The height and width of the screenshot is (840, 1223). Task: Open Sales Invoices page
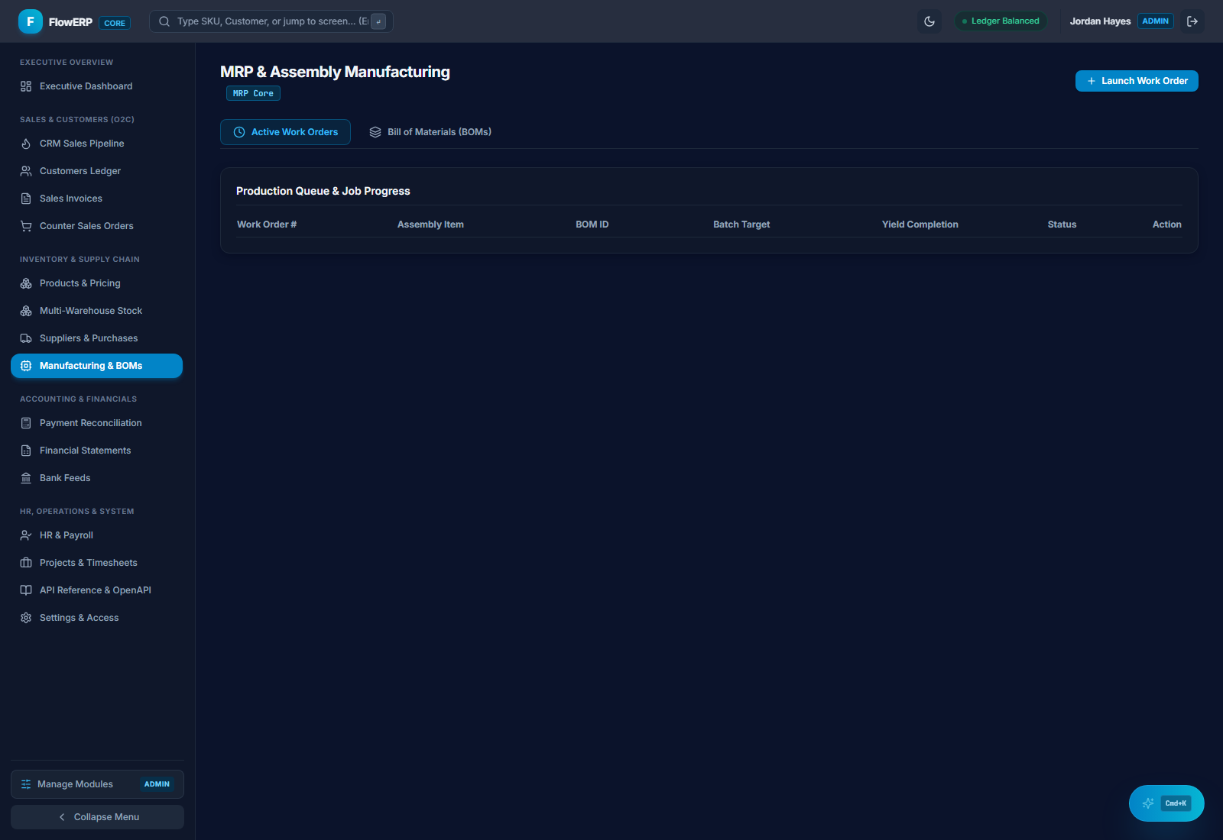coord(96,199)
